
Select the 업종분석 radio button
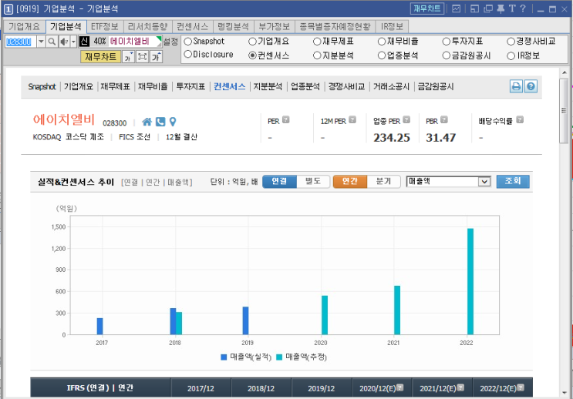tap(382, 55)
